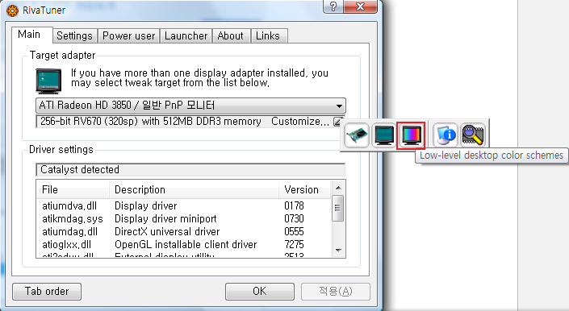Click the Description column header
This screenshot has height=311, width=569.
pos(195,189)
